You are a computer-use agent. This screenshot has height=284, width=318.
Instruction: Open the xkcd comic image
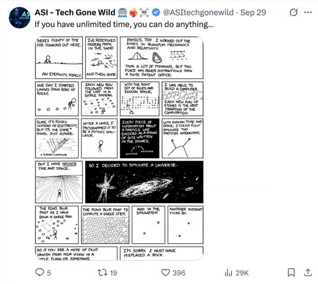tap(119, 148)
